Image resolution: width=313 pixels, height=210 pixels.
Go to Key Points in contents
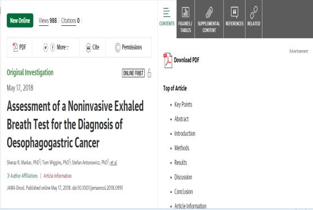183,104
